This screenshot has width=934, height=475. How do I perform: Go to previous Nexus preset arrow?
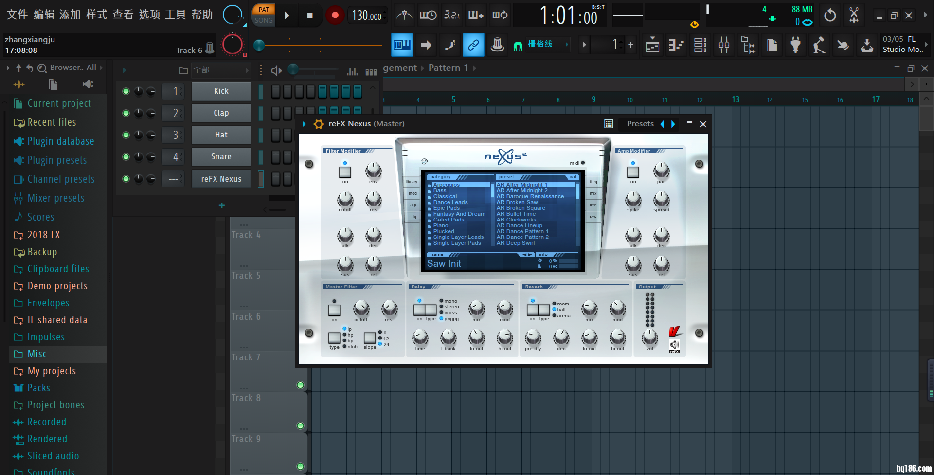point(662,124)
